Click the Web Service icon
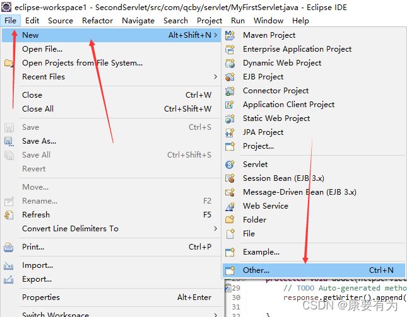 (230, 206)
